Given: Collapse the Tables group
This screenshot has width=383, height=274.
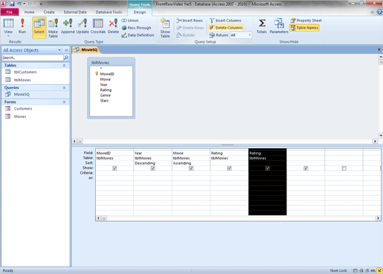Looking at the screenshot, I should (64, 66).
